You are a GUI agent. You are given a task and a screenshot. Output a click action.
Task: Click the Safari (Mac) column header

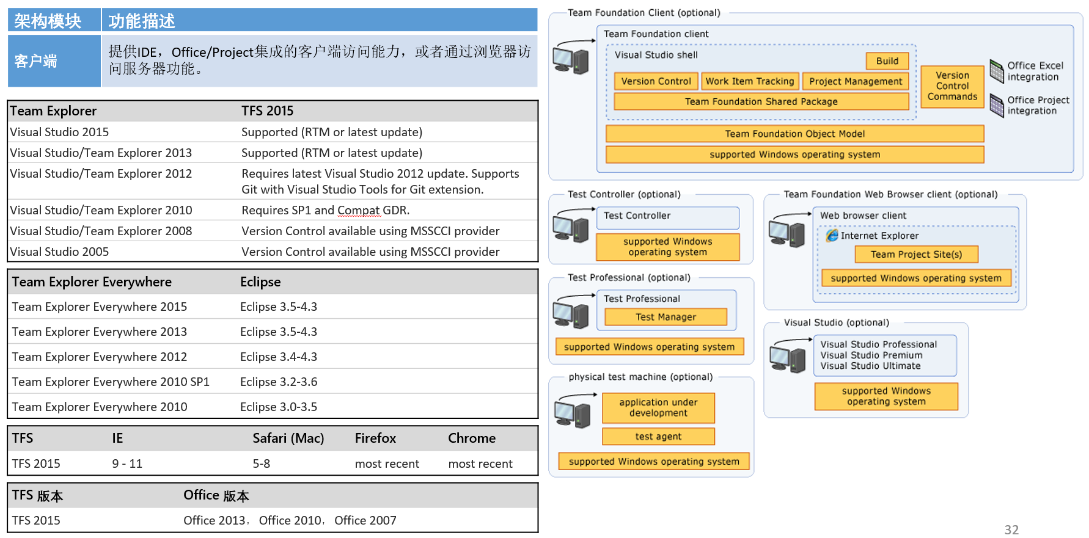click(288, 438)
